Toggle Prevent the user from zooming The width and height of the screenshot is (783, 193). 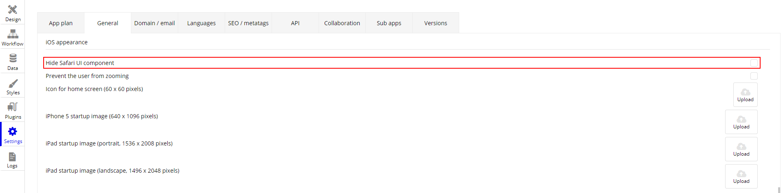click(x=754, y=76)
